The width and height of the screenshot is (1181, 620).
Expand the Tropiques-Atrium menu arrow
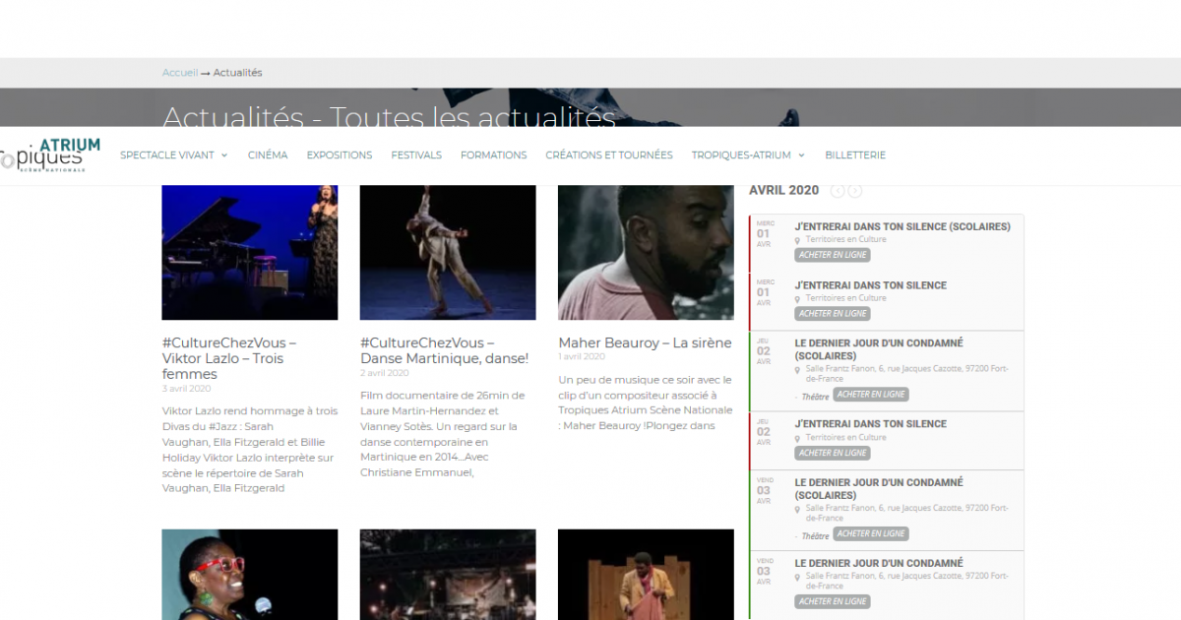coord(801,155)
